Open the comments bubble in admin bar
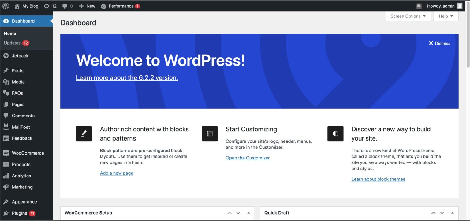This screenshot has width=470, height=221. click(x=65, y=6)
